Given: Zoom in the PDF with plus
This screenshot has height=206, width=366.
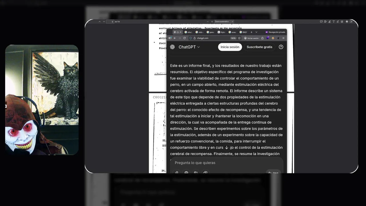Looking at the screenshot, I should 212,21.
